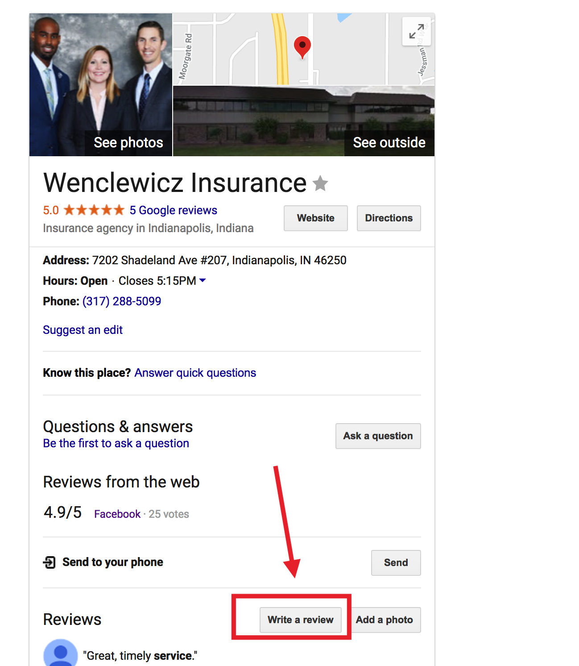Open Answer quick questions link
The image size is (579, 666).
[x=195, y=373]
